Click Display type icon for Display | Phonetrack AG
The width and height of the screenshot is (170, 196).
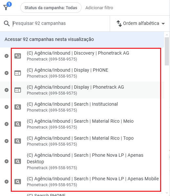18,90
